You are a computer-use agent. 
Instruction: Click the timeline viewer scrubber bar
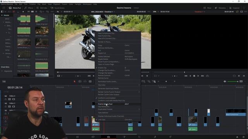(200, 72)
